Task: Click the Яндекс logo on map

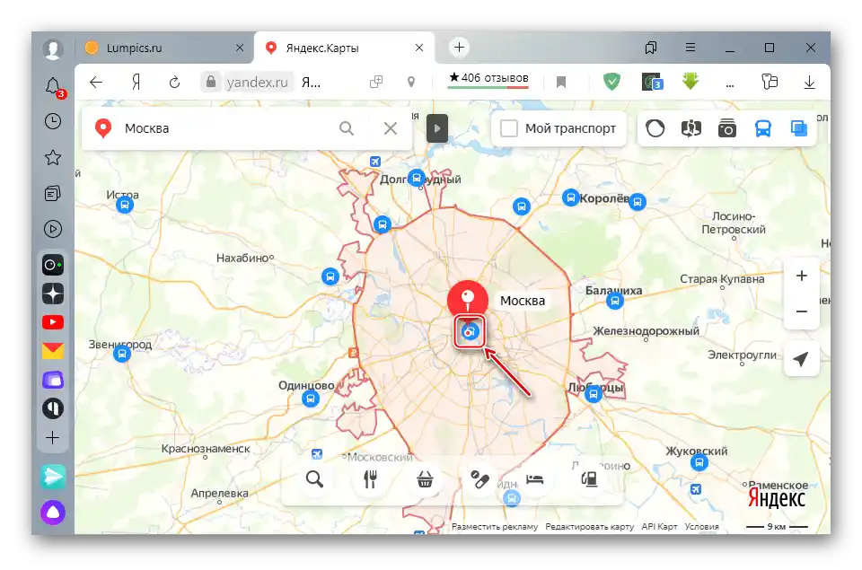Action: (776, 498)
